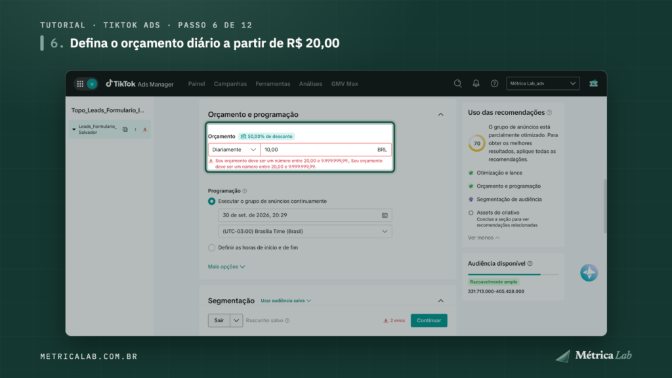Click the TikTok Ads Manager logo

point(140,84)
